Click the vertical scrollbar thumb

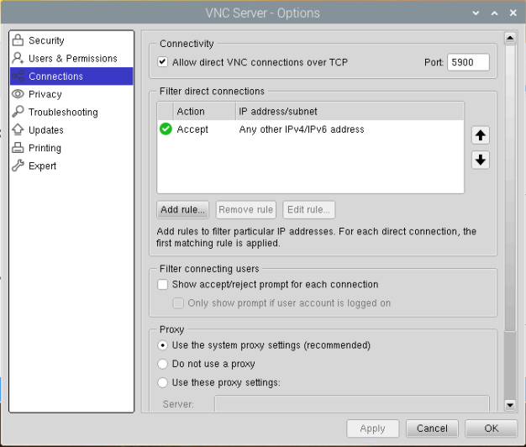[x=510, y=187]
